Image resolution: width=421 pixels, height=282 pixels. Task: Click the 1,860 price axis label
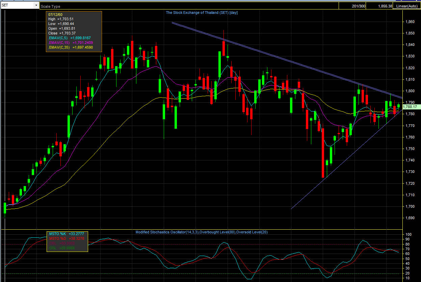click(x=410, y=22)
